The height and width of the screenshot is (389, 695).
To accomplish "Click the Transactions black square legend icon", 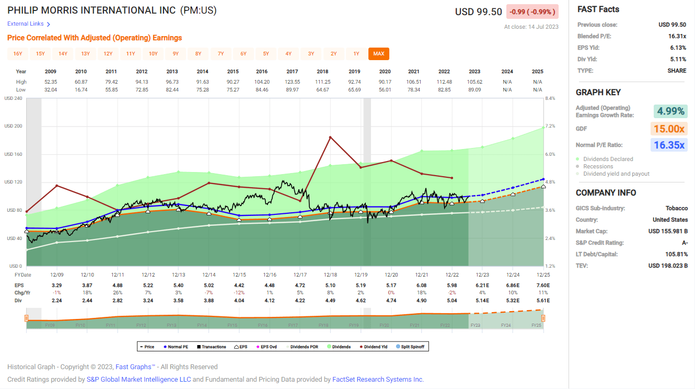I will (x=199, y=346).
